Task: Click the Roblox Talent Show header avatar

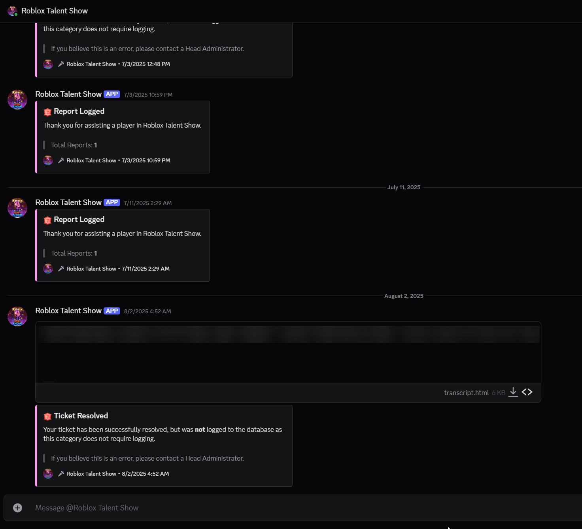Action: point(12,11)
